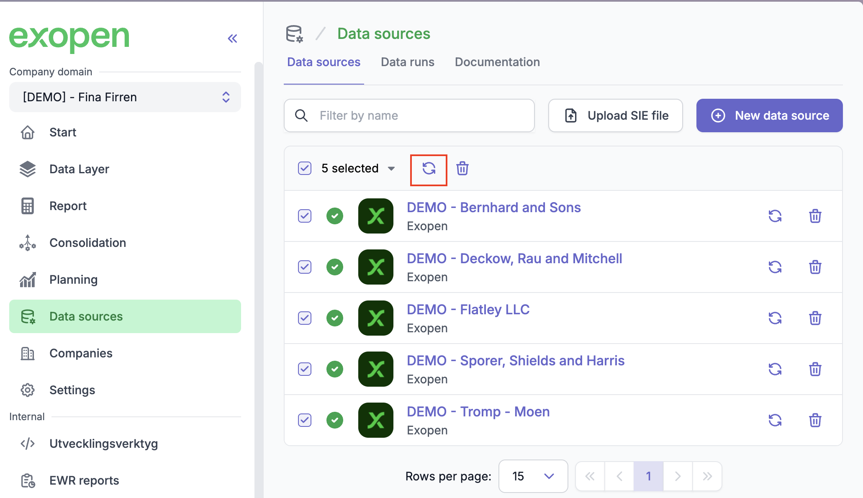
Task: Click the search magnifier icon
Action: pos(301,116)
